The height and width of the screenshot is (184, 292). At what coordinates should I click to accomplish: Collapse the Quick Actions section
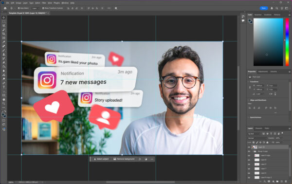(x=248, y=117)
